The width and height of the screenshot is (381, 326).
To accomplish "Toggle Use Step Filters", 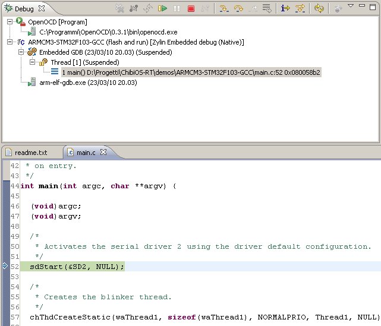I will pyautogui.click(x=300, y=9).
